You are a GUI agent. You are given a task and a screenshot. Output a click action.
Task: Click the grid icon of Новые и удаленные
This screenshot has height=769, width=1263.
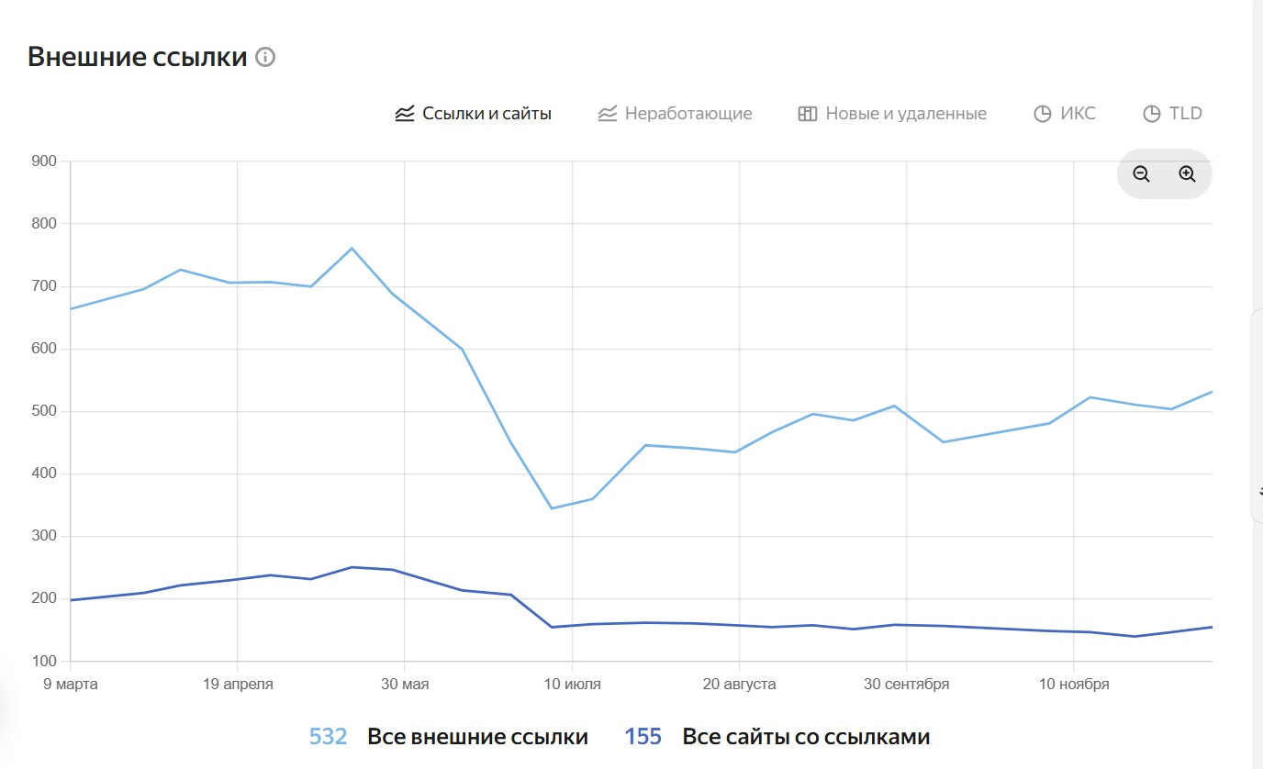coord(808,114)
